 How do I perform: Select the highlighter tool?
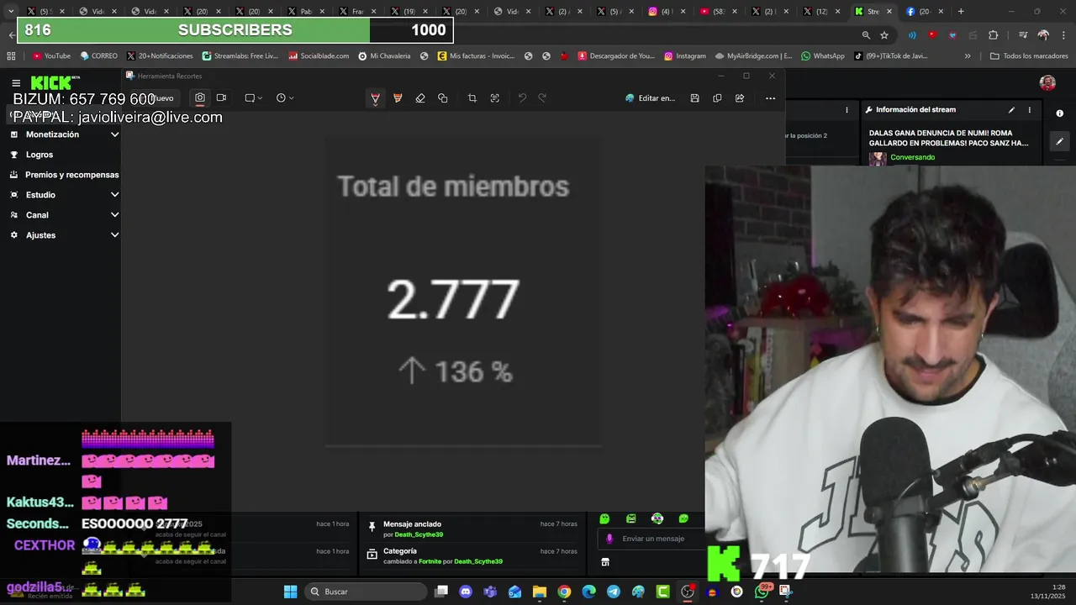point(398,98)
